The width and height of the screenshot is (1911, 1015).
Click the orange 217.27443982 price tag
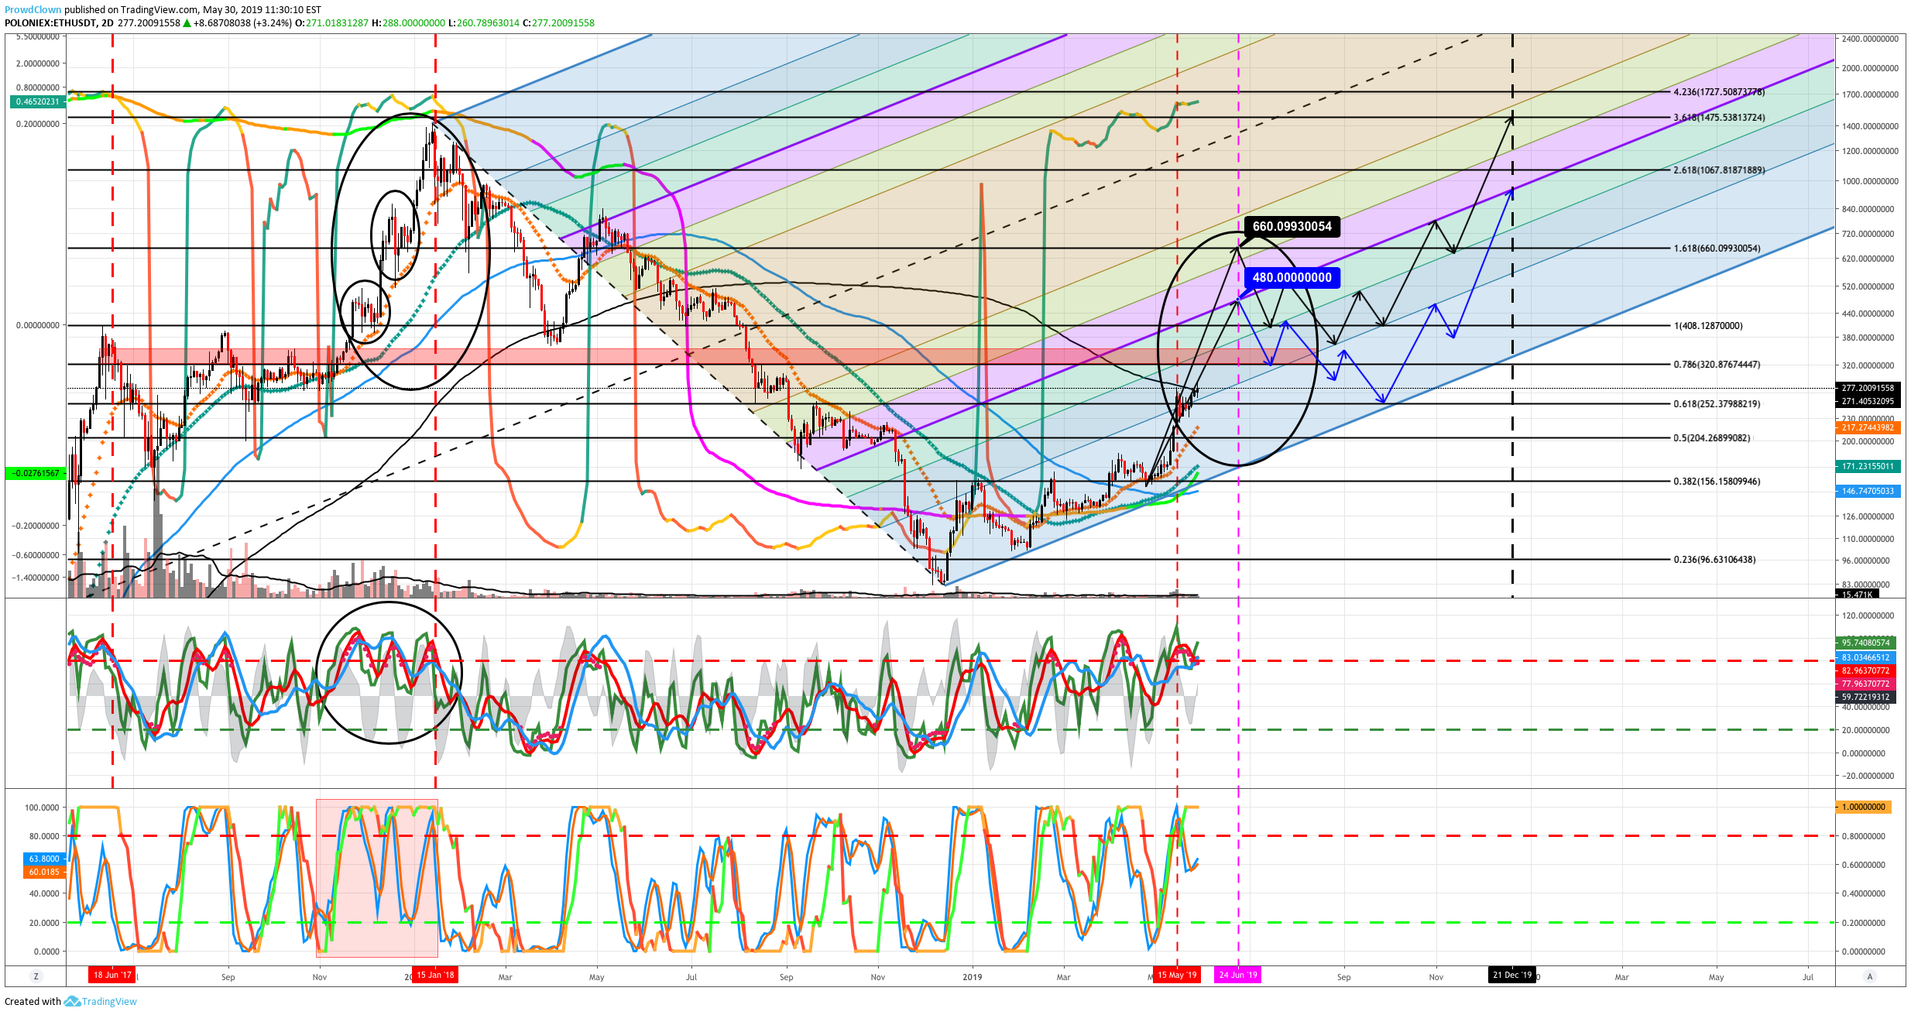(1868, 428)
